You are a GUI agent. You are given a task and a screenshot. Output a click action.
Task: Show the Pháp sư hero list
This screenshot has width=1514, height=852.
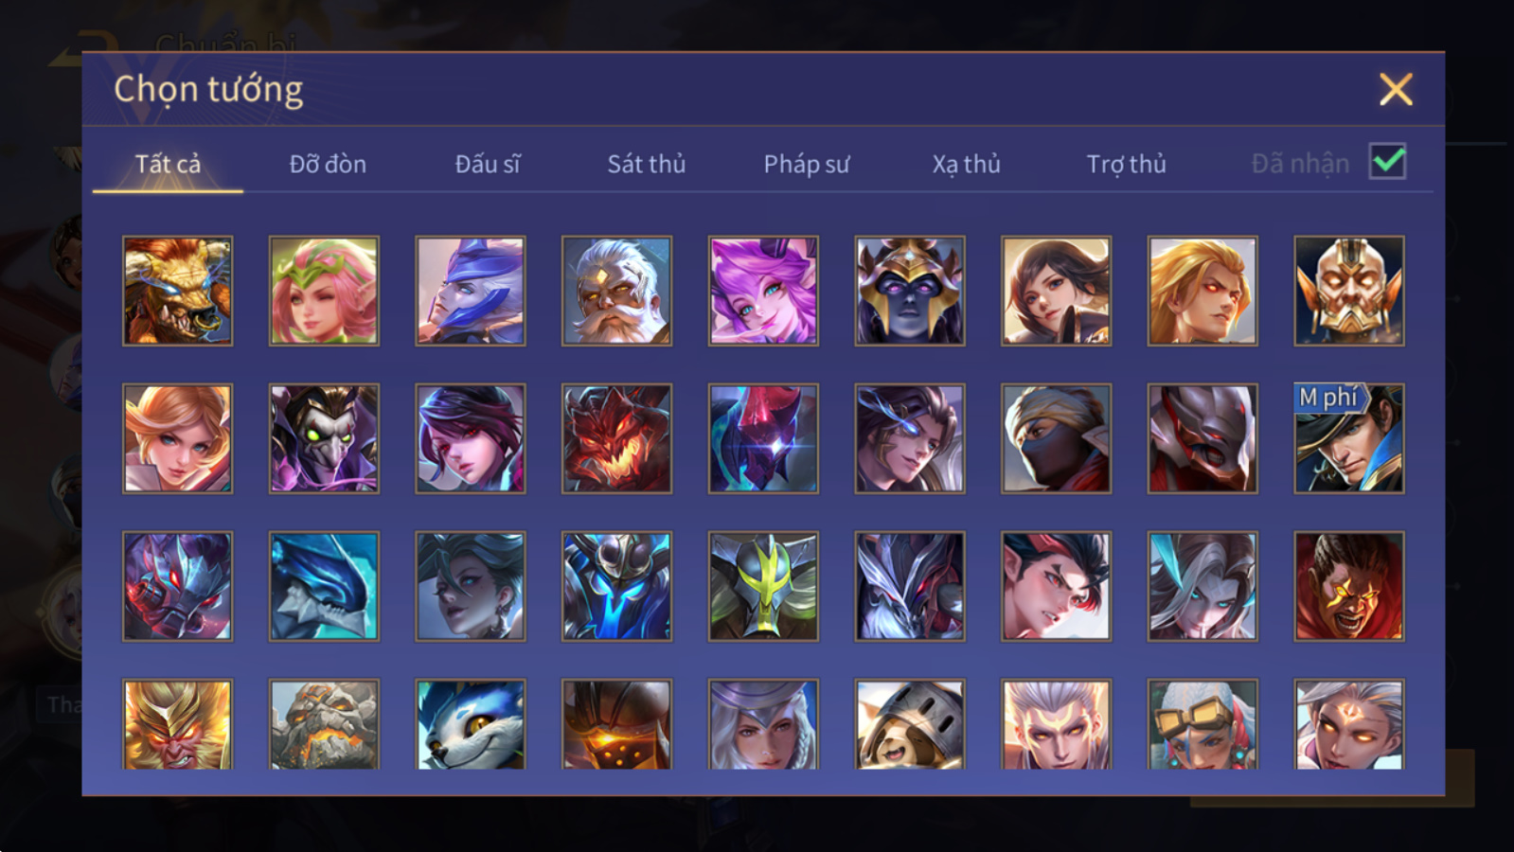[807, 164]
